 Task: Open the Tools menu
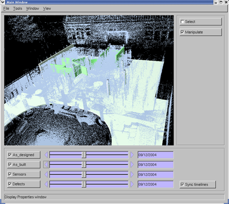[x=17, y=8]
